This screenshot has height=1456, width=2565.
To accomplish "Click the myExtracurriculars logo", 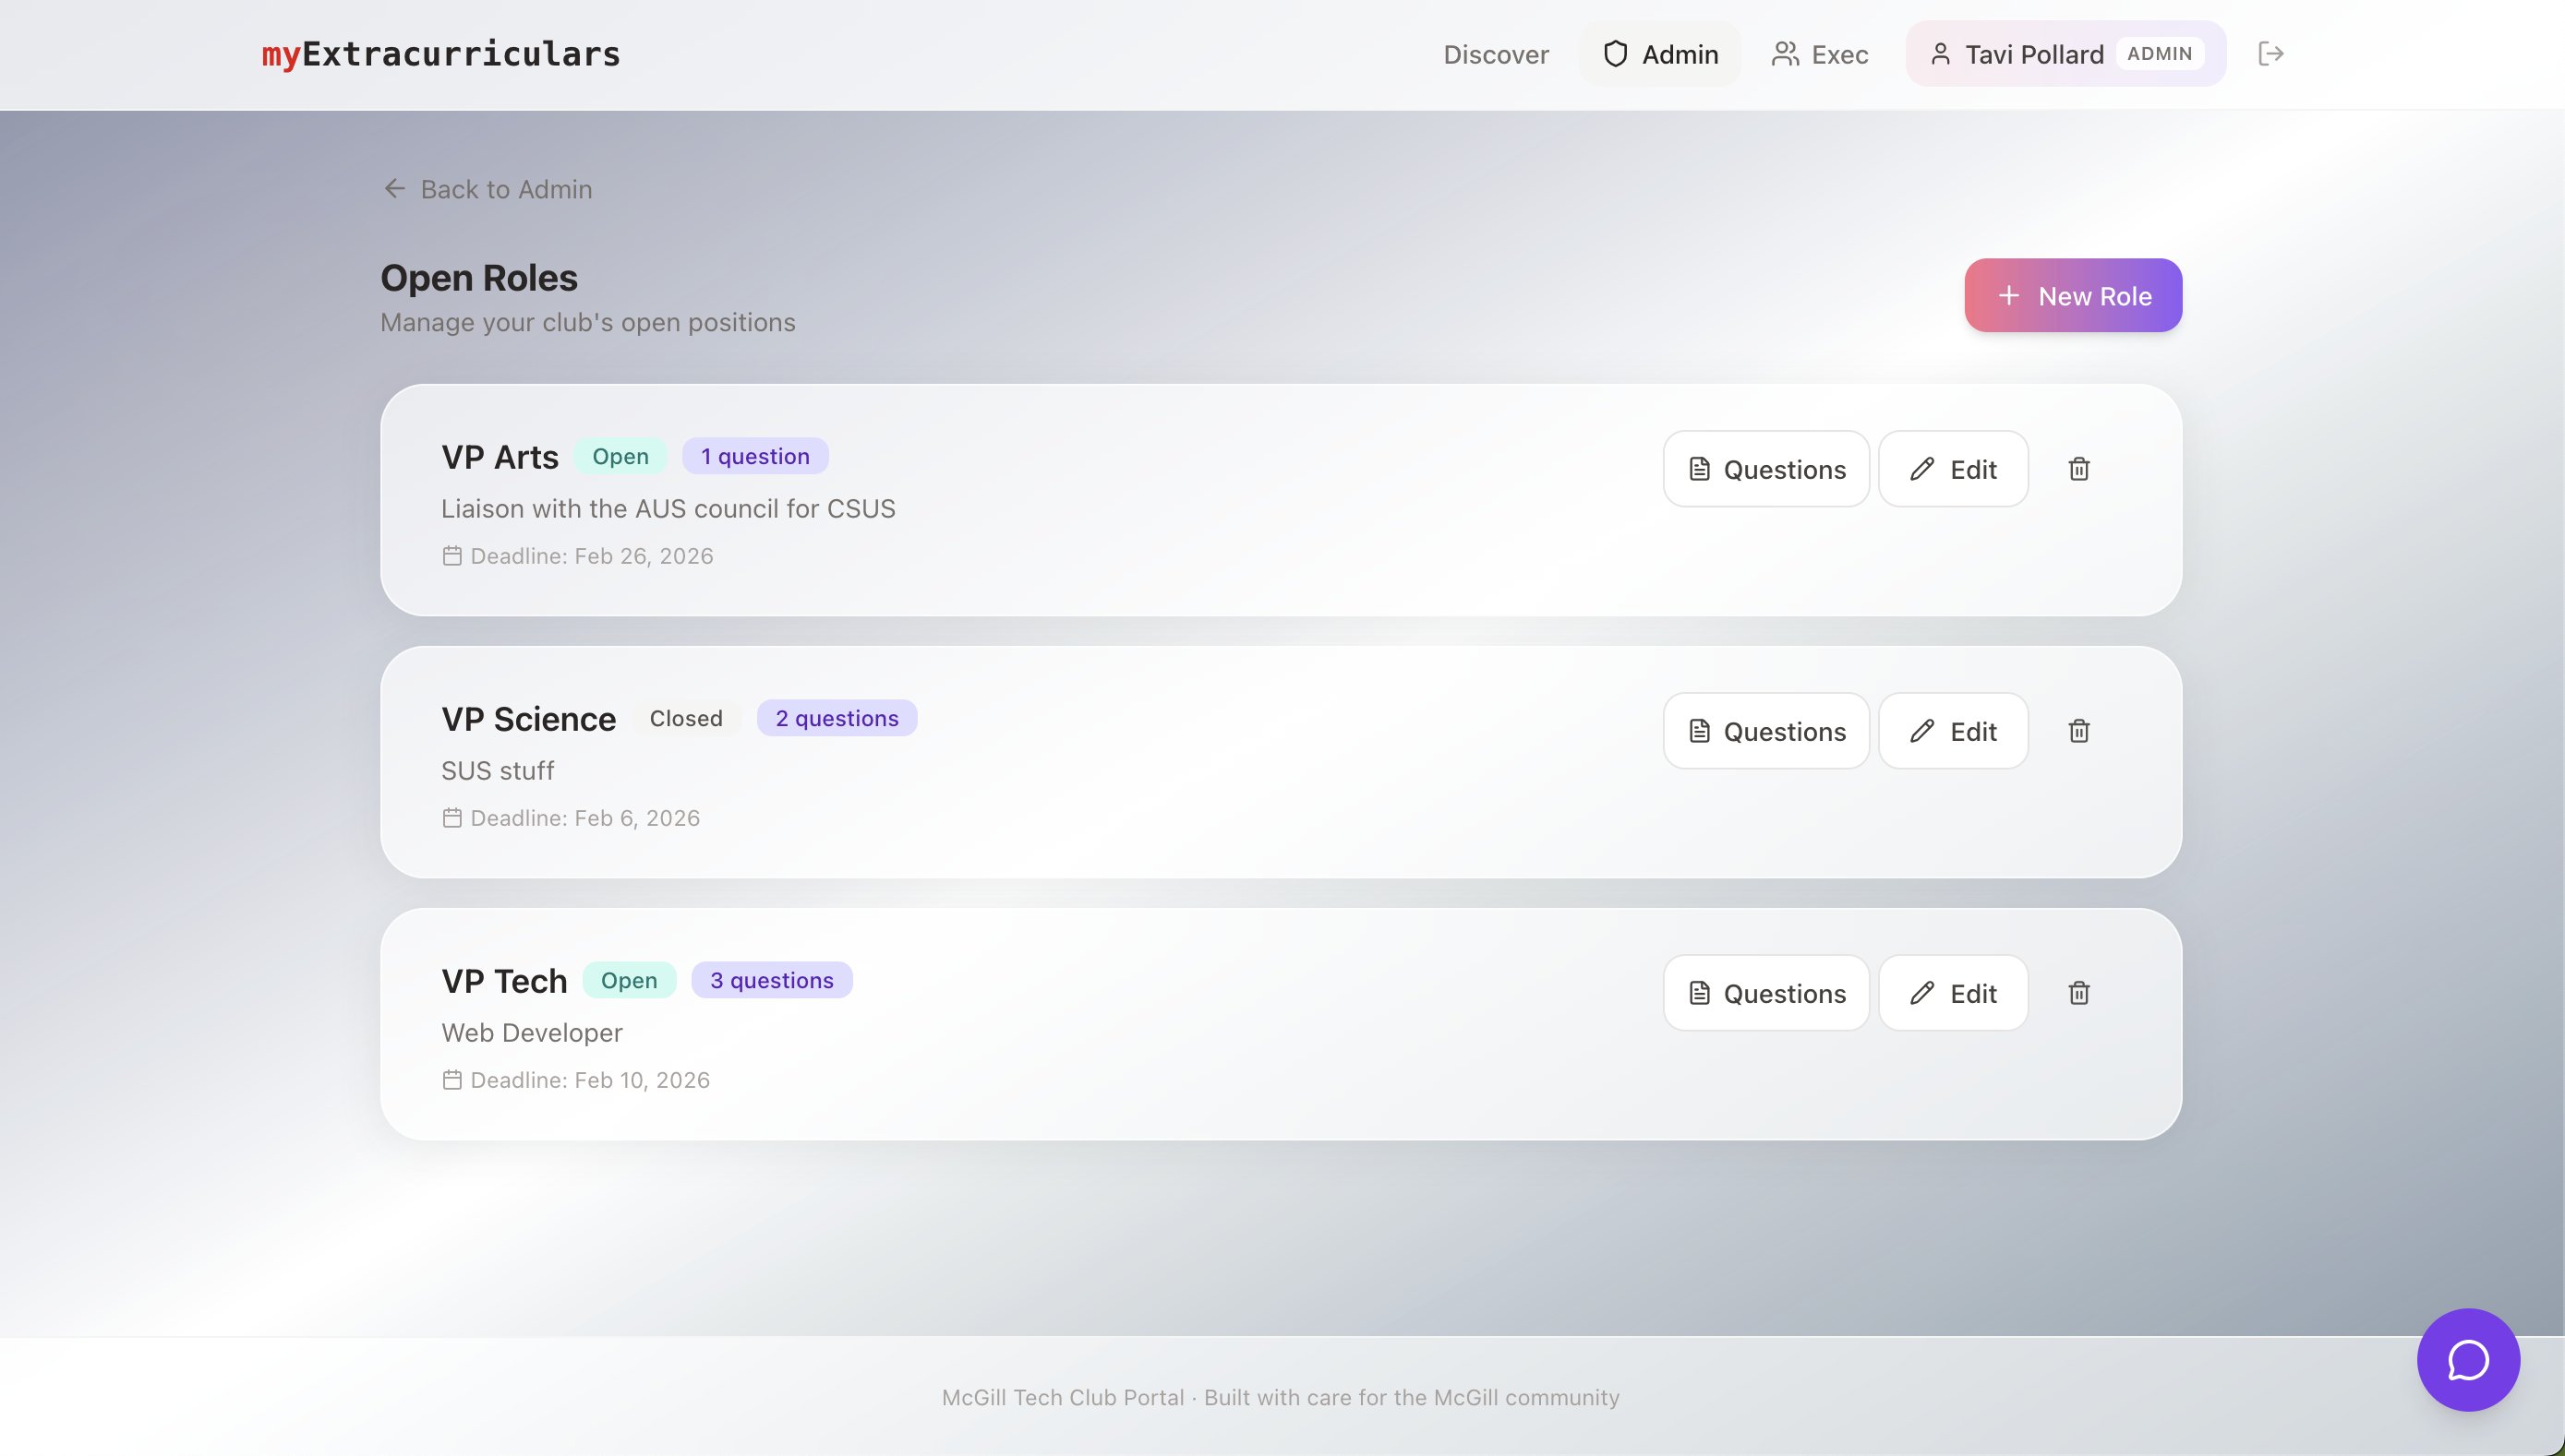I will tap(441, 54).
